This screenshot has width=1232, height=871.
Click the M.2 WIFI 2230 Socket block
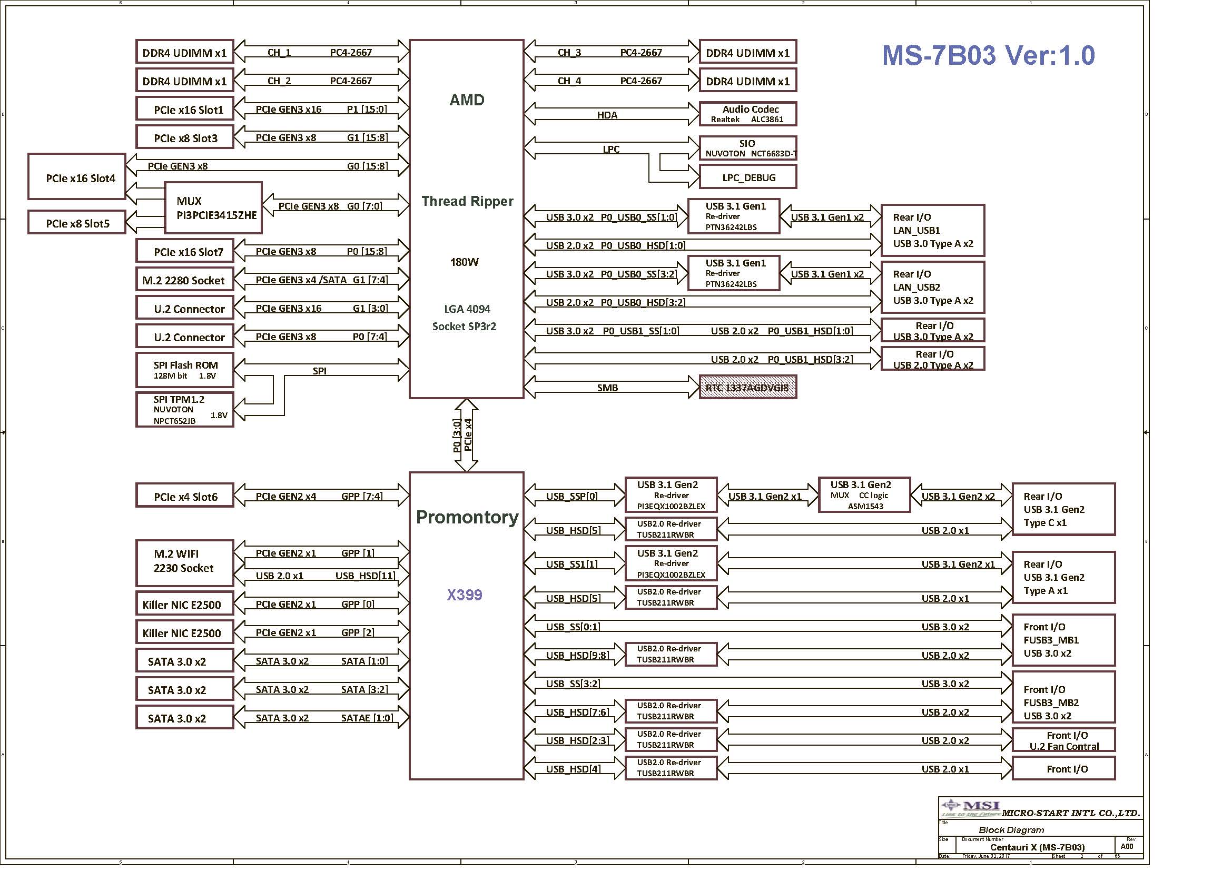pyautogui.click(x=184, y=562)
